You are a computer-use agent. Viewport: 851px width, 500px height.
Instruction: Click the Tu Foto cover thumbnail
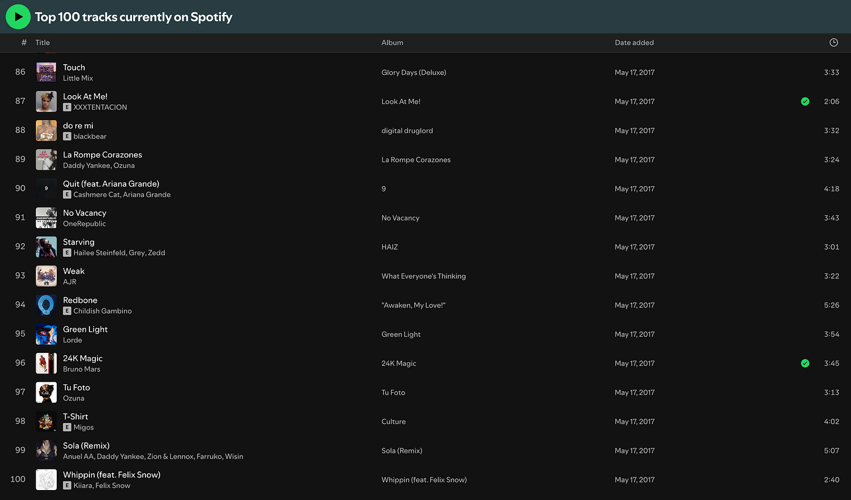click(46, 393)
